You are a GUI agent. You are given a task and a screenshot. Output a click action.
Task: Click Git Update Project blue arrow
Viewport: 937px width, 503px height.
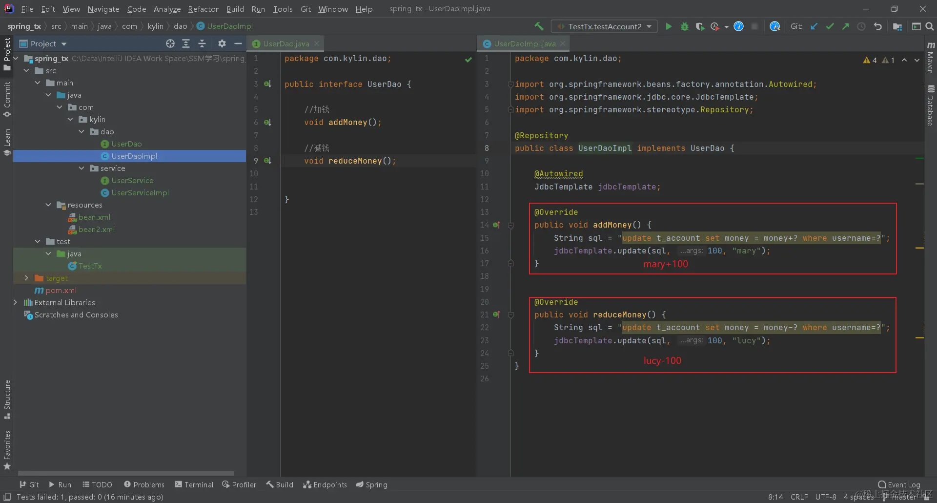click(x=814, y=26)
